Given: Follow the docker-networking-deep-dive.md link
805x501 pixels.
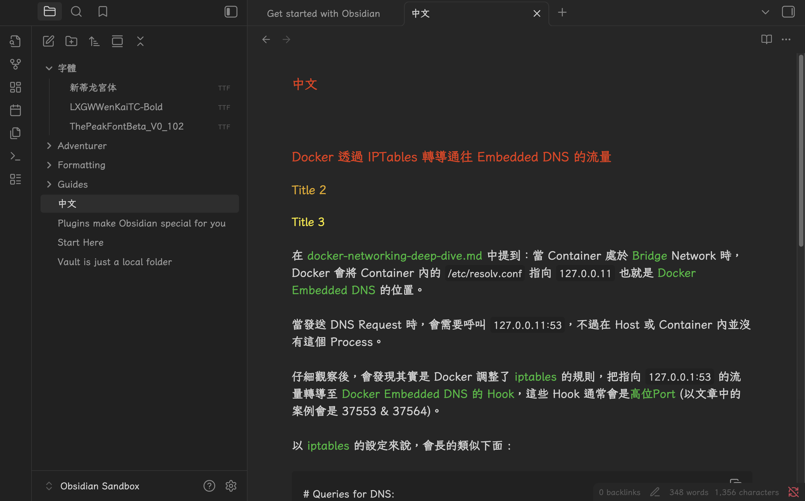Looking at the screenshot, I should [394, 255].
